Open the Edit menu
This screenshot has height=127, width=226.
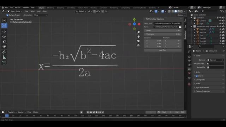[11, 7]
